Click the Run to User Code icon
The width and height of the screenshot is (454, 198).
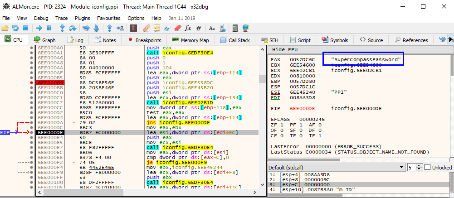[x=120, y=28]
